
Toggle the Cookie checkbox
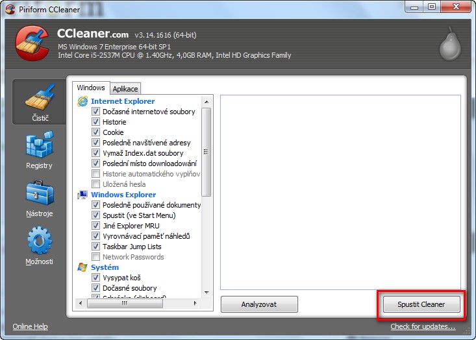[x=95, y=132]
